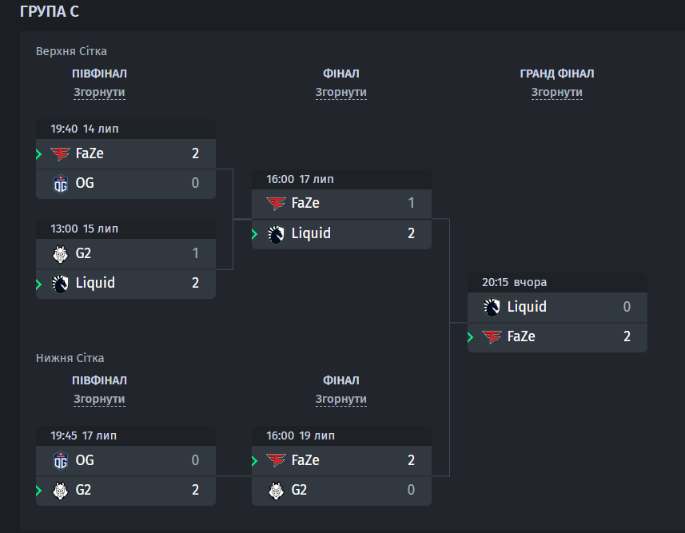Click Liquid logo in grand final match
685x533 pixels.
point(492,307)
